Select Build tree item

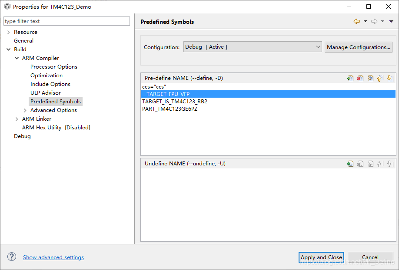20,49
